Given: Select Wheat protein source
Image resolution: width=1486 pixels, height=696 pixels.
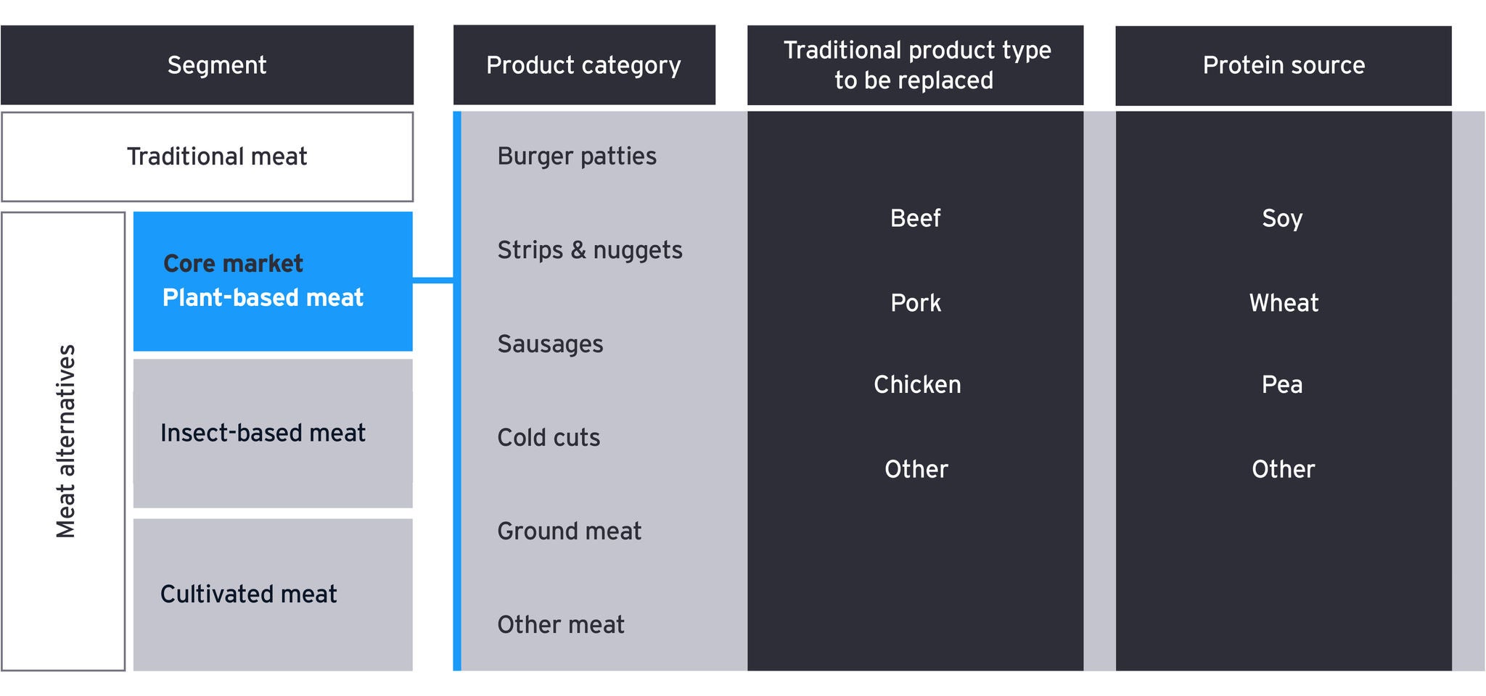Looking at the screenshot, I should point(1283,303).
